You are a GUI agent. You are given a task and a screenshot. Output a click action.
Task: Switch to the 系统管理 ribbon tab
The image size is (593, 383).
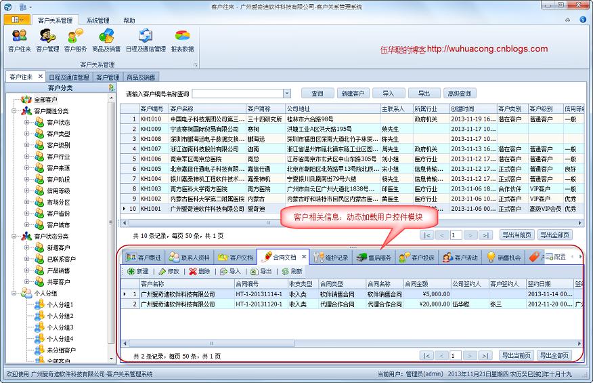(x=98, y=20)
